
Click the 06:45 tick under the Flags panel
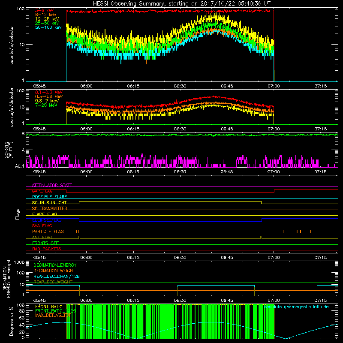tap(227, 258)
